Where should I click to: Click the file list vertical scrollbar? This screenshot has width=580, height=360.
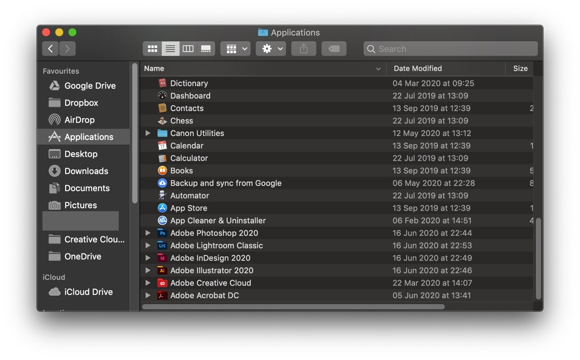coord(538,258)
